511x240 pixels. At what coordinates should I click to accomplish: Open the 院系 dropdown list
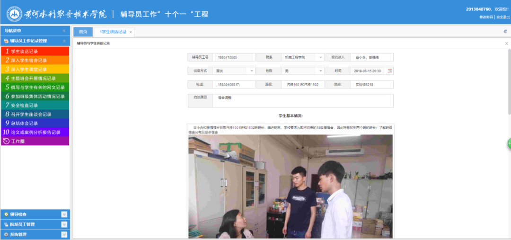320,57
